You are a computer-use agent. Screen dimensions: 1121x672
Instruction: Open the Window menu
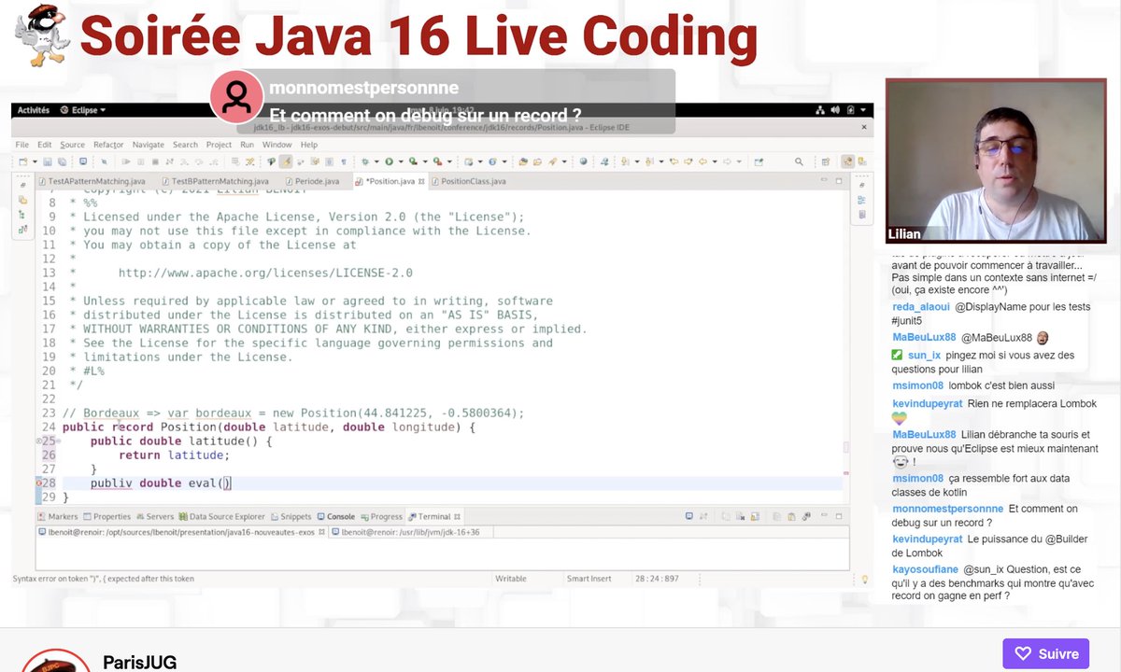point(277,145)
